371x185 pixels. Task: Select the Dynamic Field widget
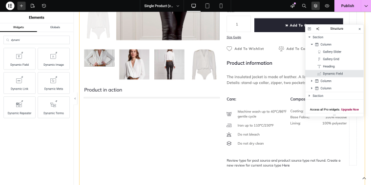pyautogui.click(x=20, y=59)
